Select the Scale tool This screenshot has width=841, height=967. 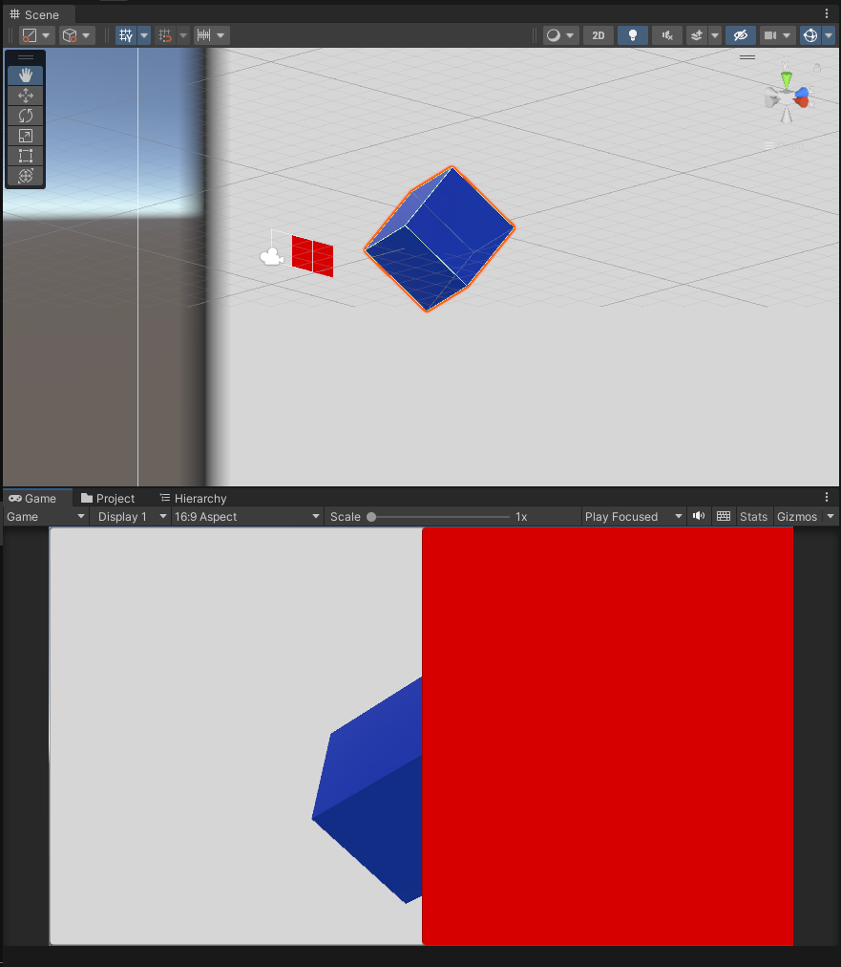25,135
